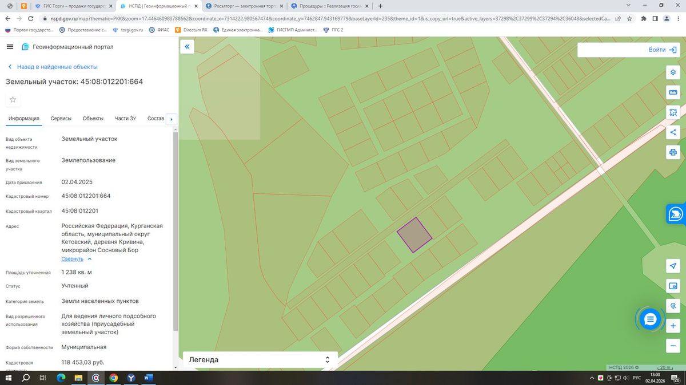Open the Состав tab

155,119
